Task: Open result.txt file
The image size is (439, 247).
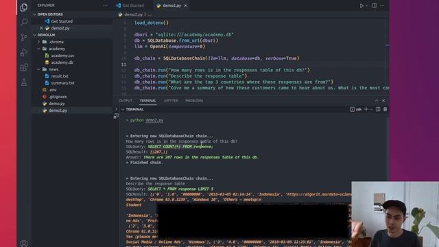Action: [x=60, y=76]
